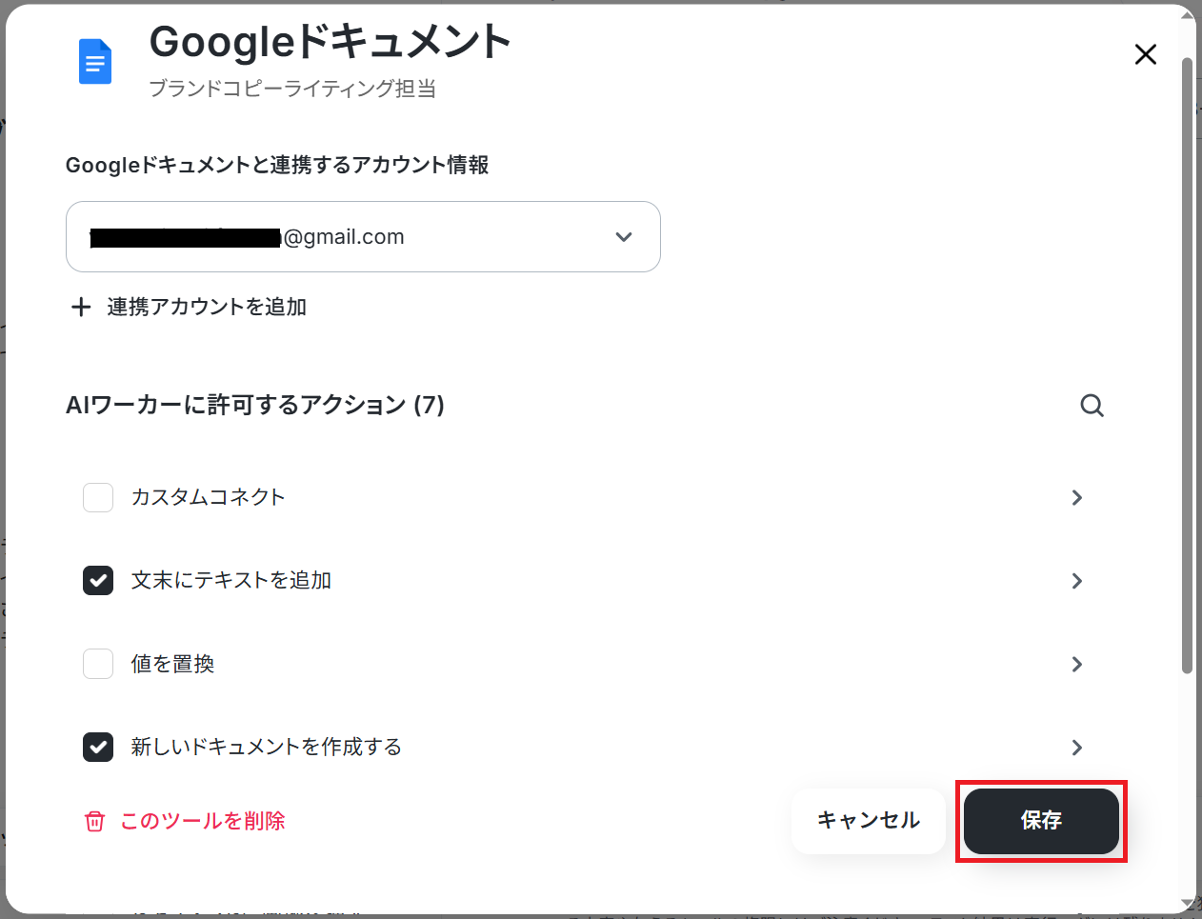
Task: Click the trash icon beside このツールを削除
Action: [94, 821]
